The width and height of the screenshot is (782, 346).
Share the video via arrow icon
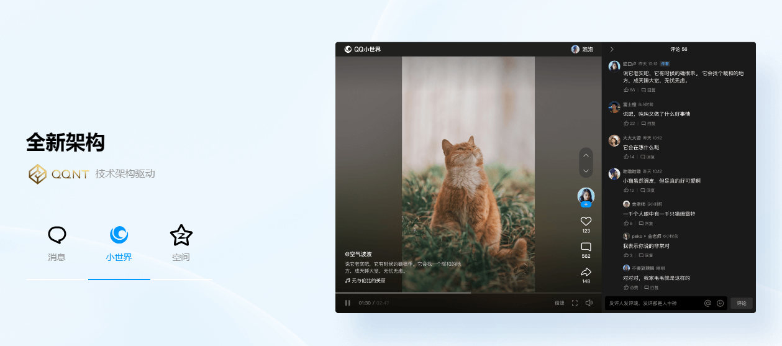pos(586,272)
